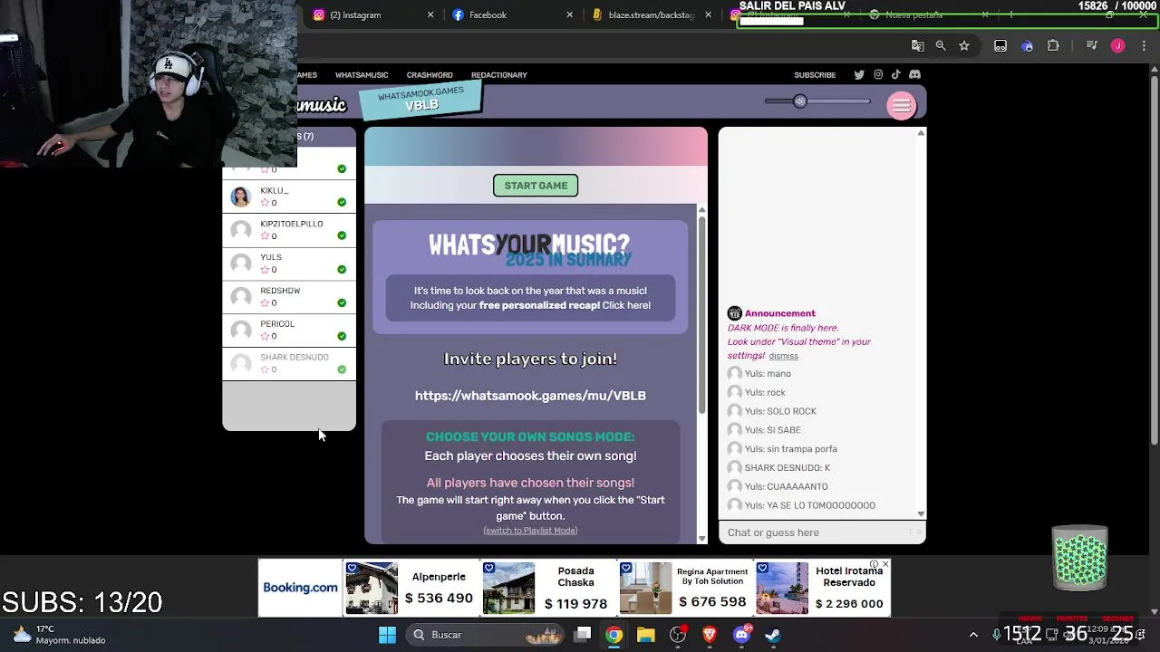The image size is (1160, 652).
Task: Open Brave browser from the taskbar
Action: coord(710,635)
